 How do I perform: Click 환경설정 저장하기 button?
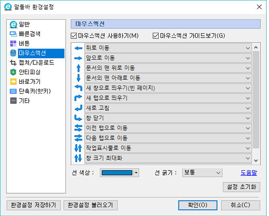34,205
